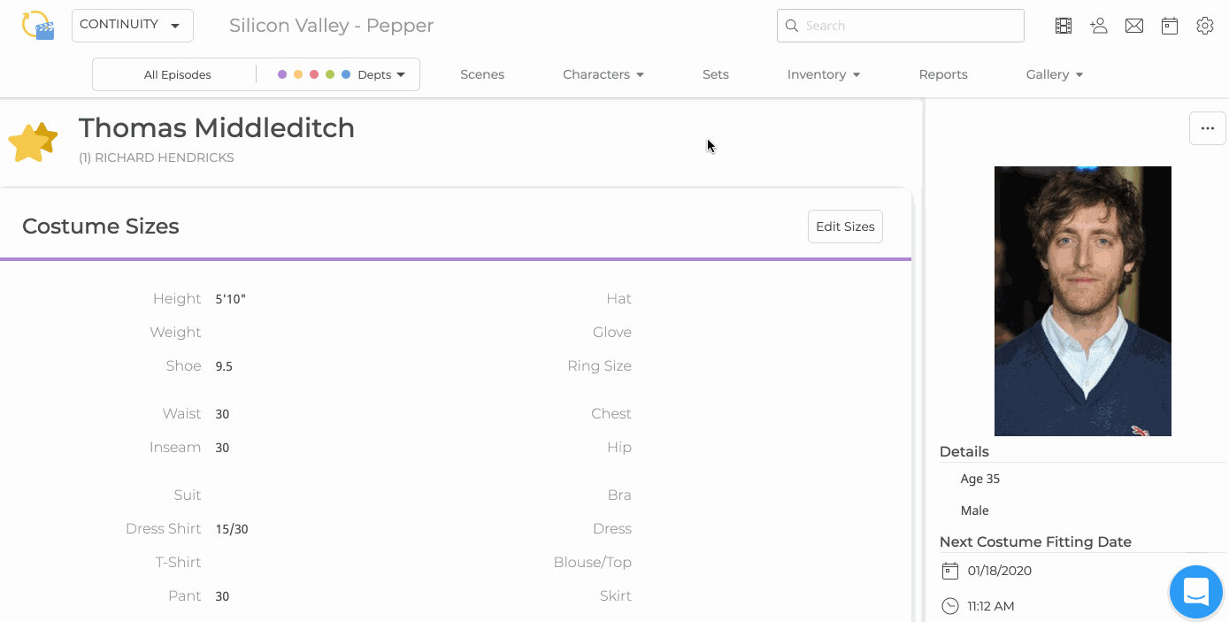Open the Characters menu

pyautogui.click(x=603, y=74)
